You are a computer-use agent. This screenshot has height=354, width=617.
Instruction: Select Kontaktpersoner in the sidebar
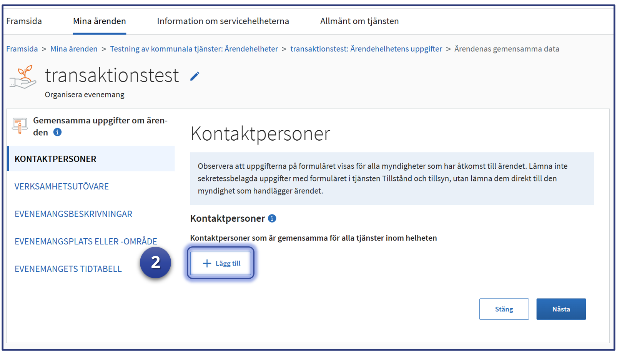55,159
